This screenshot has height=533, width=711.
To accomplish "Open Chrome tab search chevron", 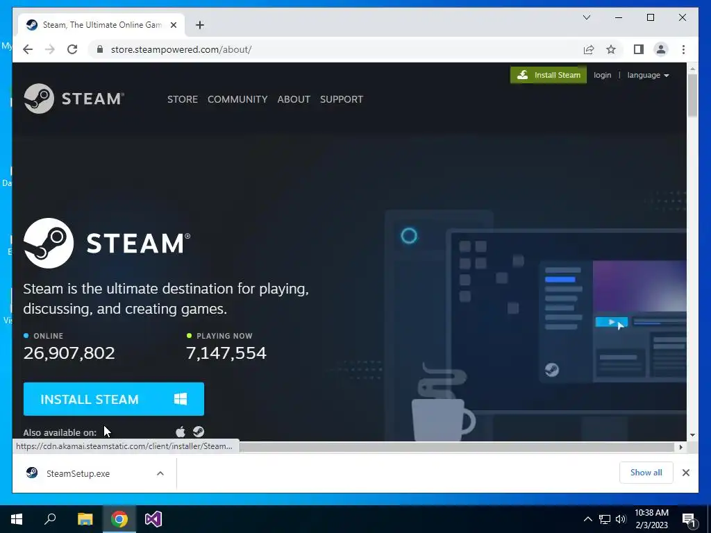I will 586,17.
